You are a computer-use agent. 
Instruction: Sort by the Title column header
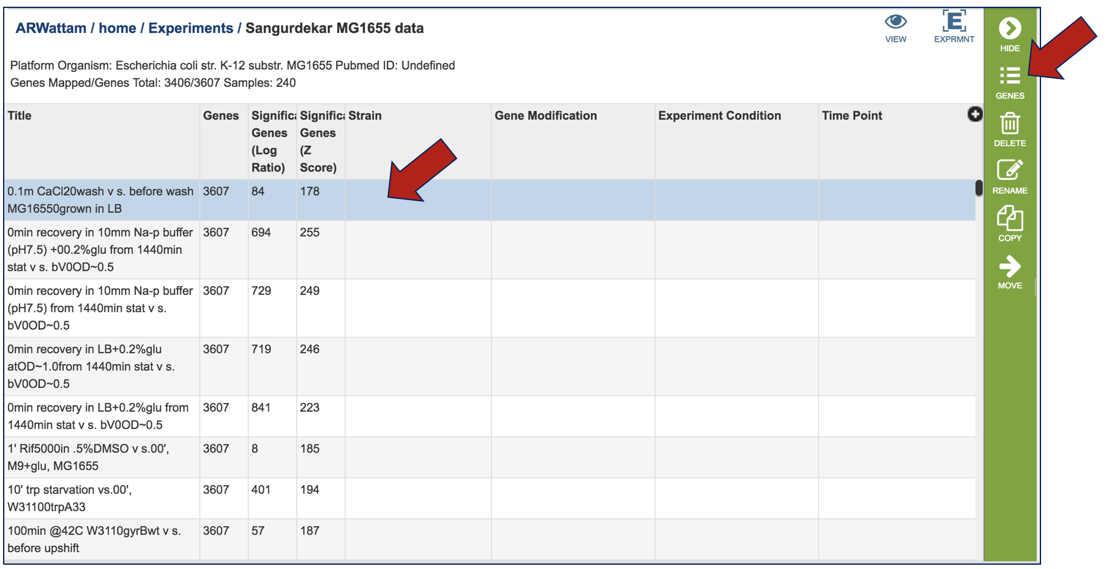pos(20,116)
